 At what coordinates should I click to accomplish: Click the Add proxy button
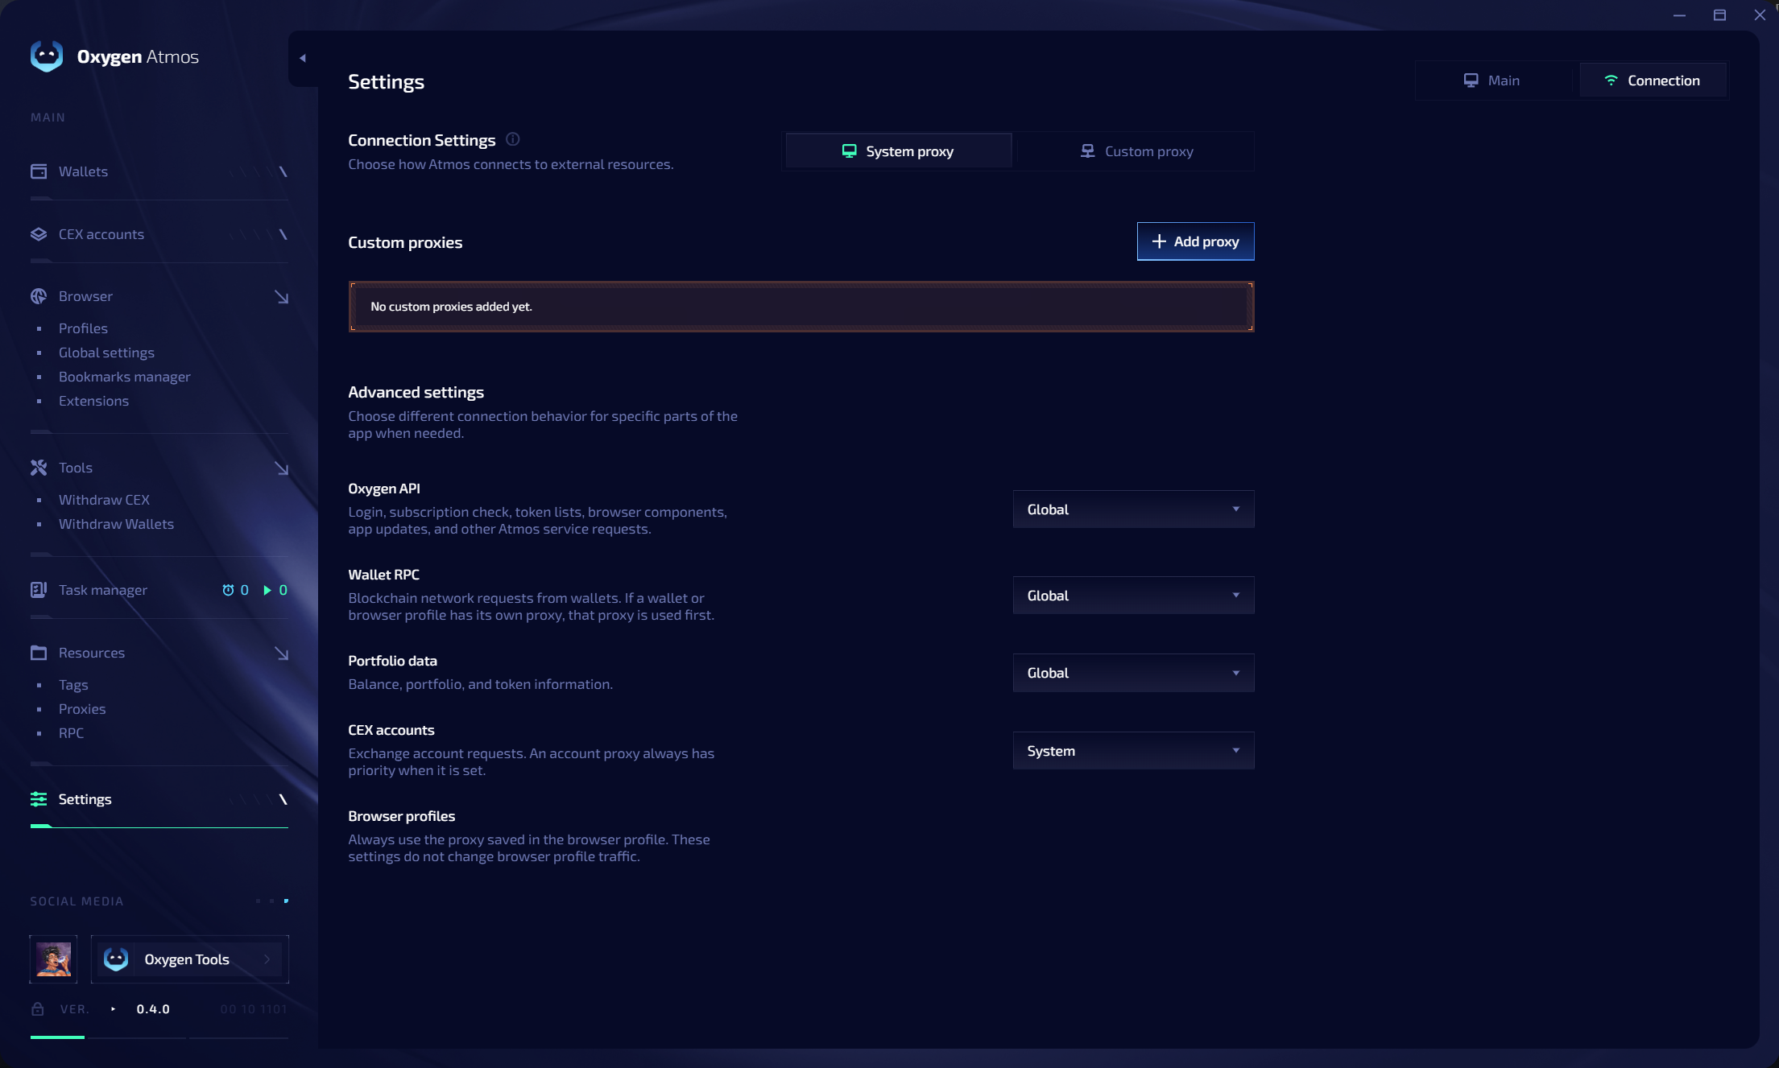click(1195, 241)
